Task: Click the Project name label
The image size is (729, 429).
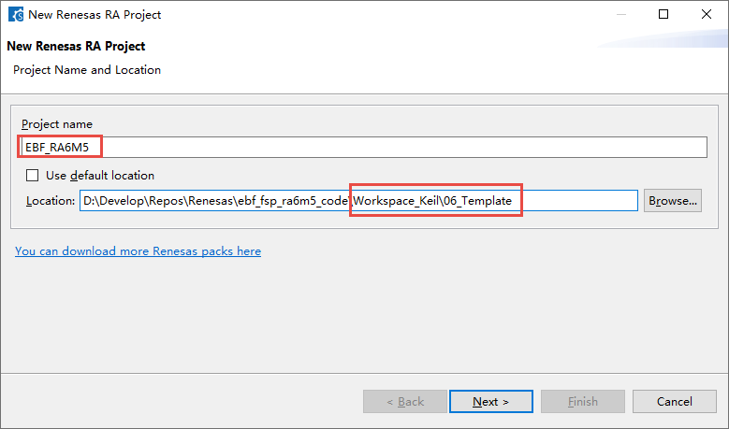Action: click(x=57, y=124)
